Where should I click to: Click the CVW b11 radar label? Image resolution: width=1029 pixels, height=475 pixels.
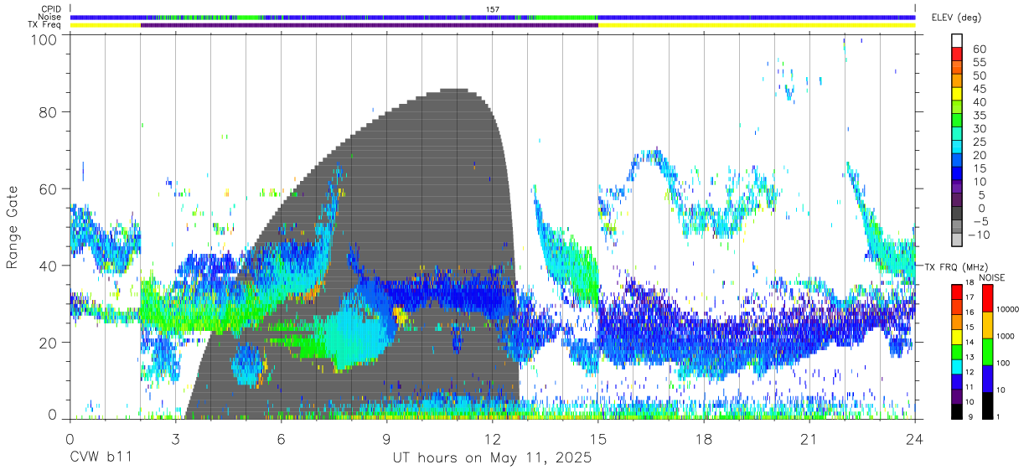click(x=101, y=457)
